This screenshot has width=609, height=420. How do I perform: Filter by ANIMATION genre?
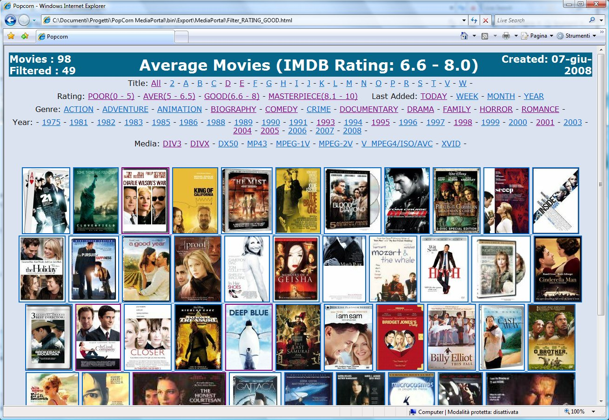[x=180, y=109]
